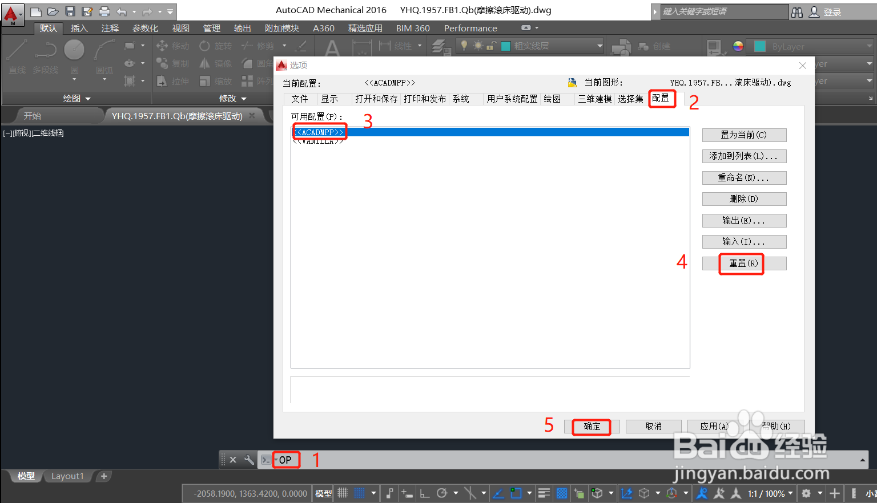Toggle object snap tracking angle icon

coord(498,493)
